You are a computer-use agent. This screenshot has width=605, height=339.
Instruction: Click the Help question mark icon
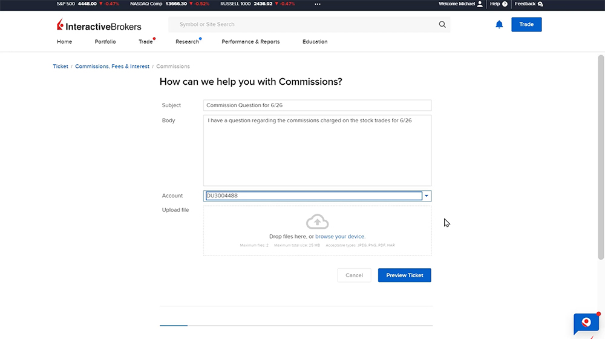pyautogui.click(x=505, y=4)
